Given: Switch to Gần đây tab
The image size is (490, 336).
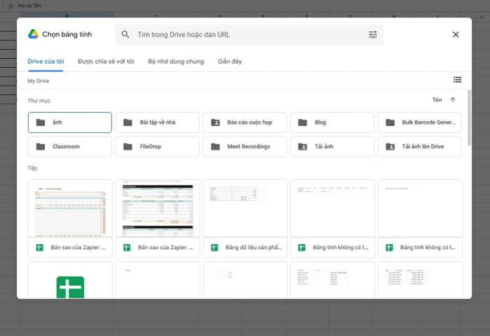Looking at the screenshot, I should point(230,62).
